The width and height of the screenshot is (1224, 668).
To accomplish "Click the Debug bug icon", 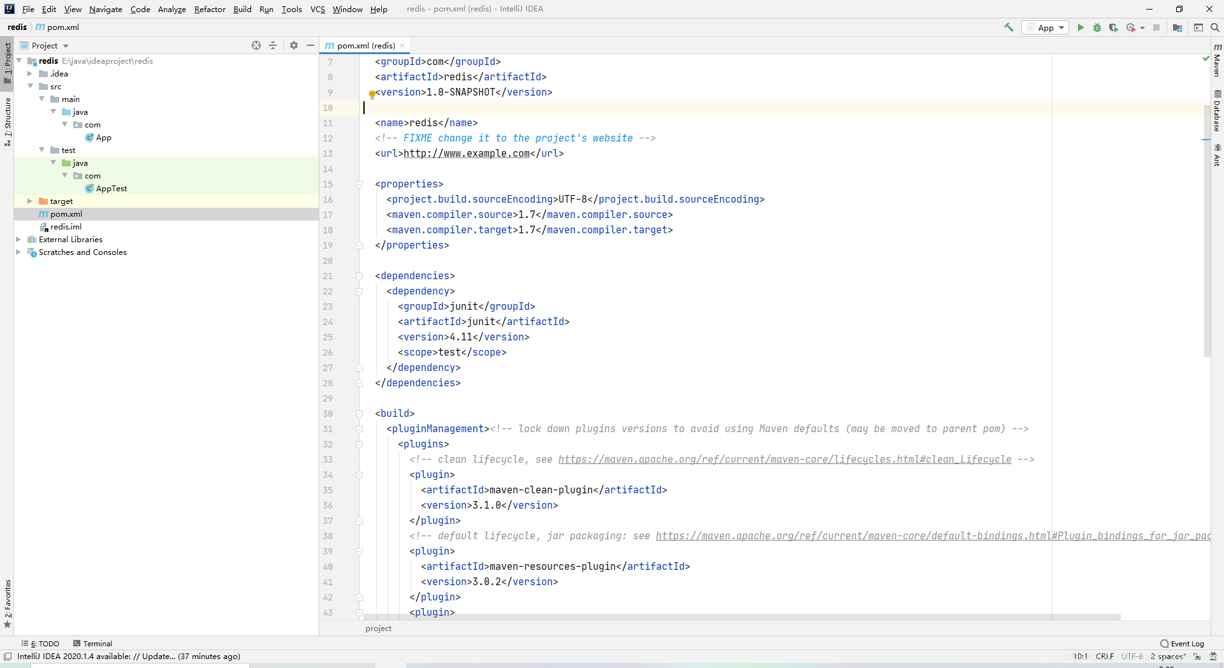I will 1097,27.
